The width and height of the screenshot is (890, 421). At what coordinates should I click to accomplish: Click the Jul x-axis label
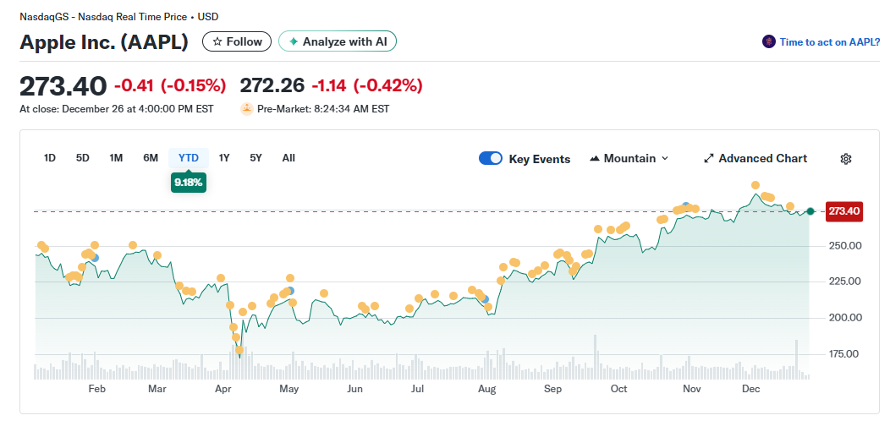[418, 389]
